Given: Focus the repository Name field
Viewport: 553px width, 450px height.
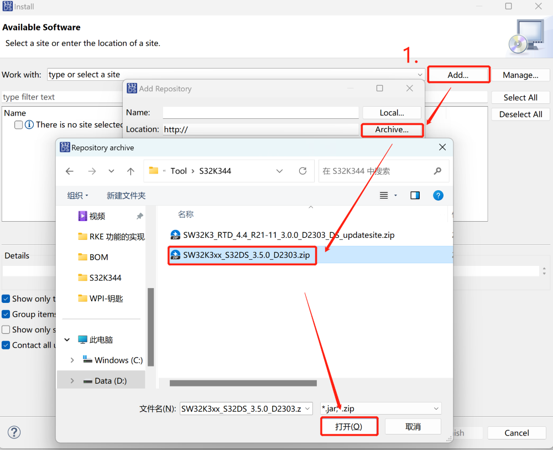Looking at the screenshot, I should pyautogui.click(x=260, y=113).
